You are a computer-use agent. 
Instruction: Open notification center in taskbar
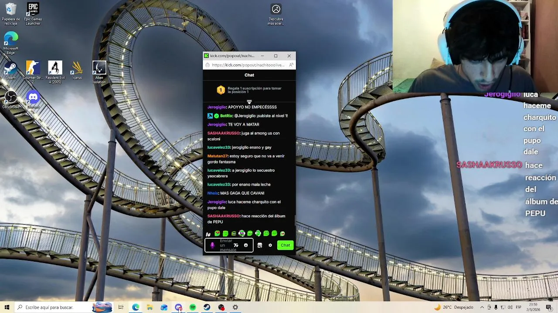[x=549, y=307]
